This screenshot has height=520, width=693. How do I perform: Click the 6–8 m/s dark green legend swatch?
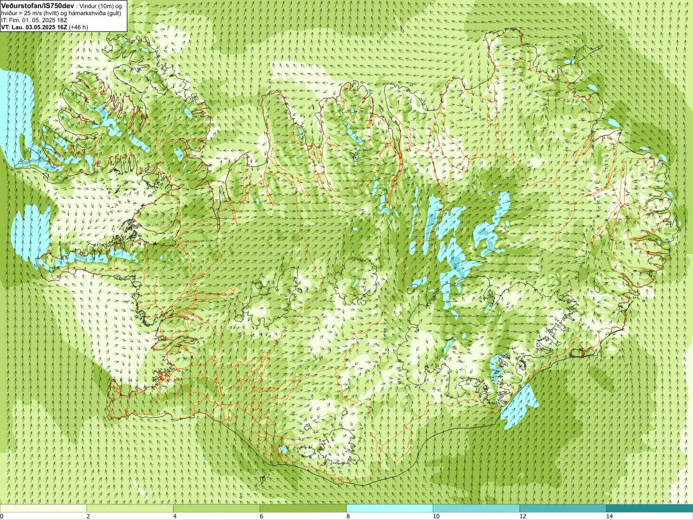tap(303, 509)
